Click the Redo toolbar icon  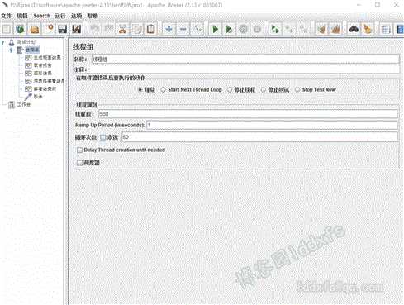(108, 29)
